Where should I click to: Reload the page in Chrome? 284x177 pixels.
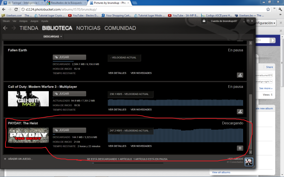(x=16, y=9)
